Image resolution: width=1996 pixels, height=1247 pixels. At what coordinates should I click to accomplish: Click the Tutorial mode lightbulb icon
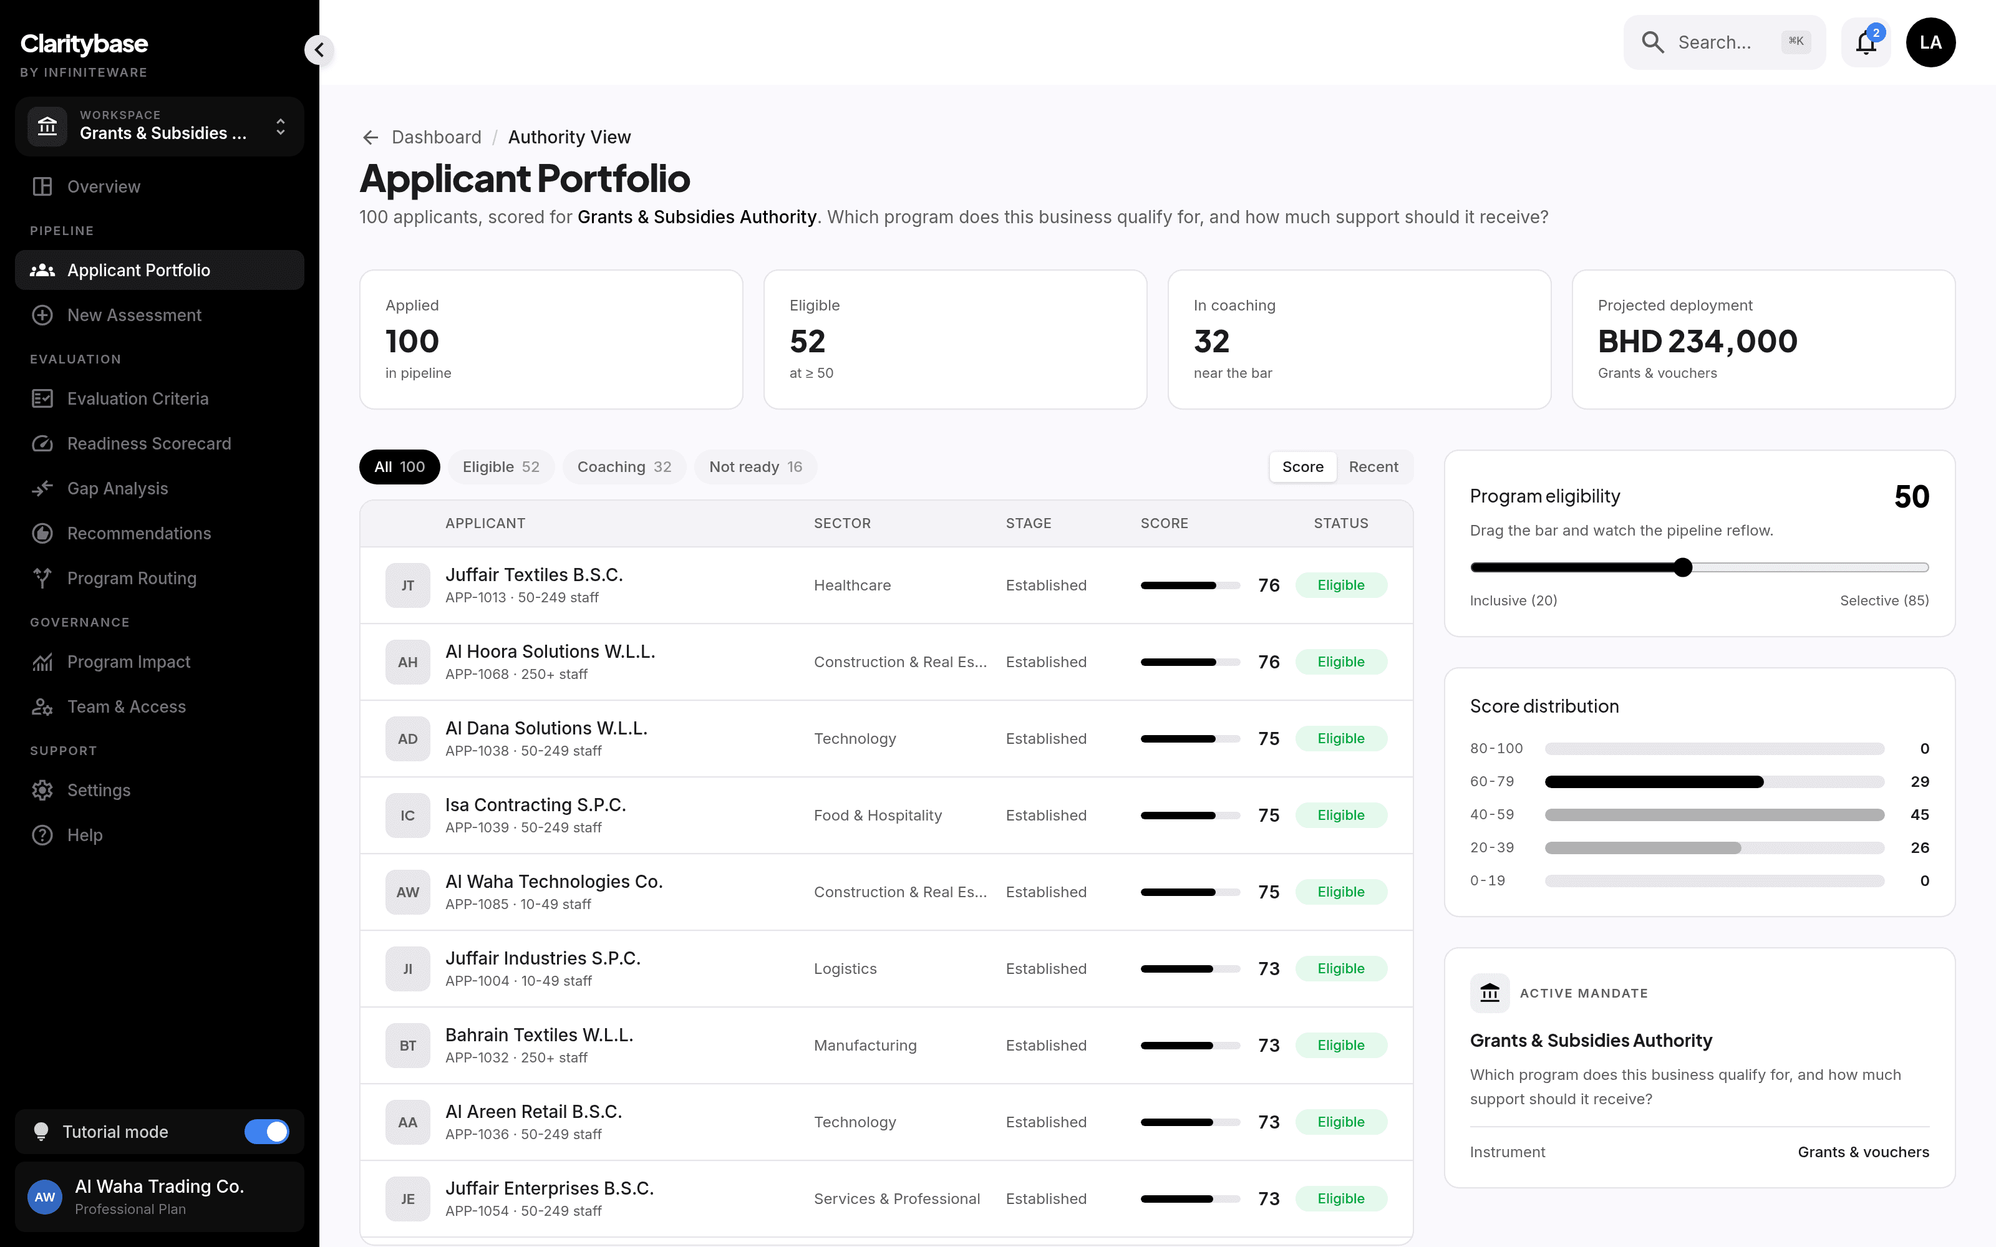[x=41, y=1132]
